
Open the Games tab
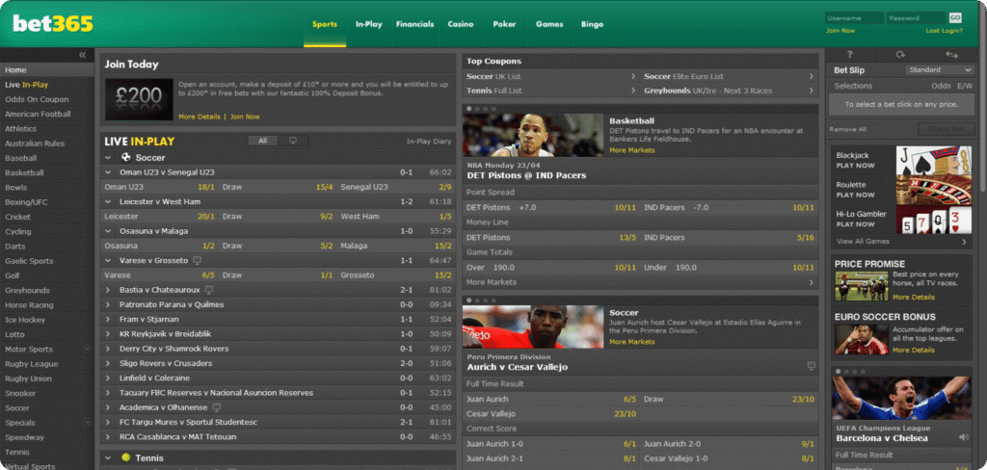coord(549,24)
